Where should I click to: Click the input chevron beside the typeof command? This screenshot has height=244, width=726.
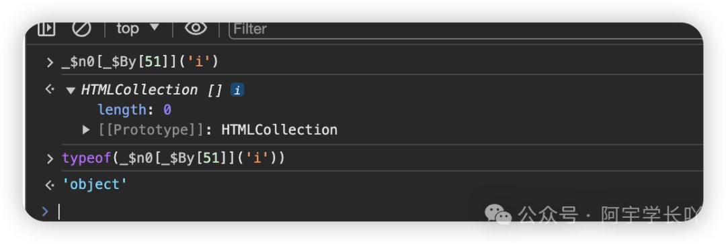[x=50, y=159]
